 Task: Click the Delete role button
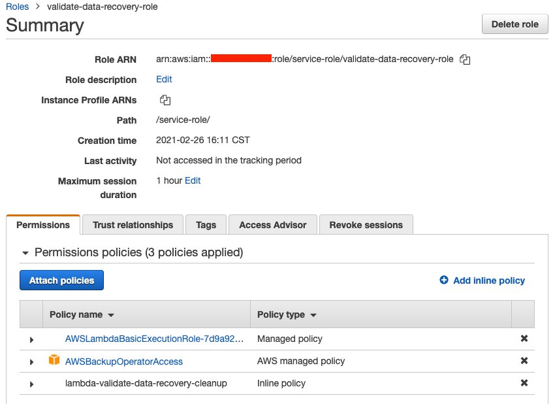(x=515, y=24)
